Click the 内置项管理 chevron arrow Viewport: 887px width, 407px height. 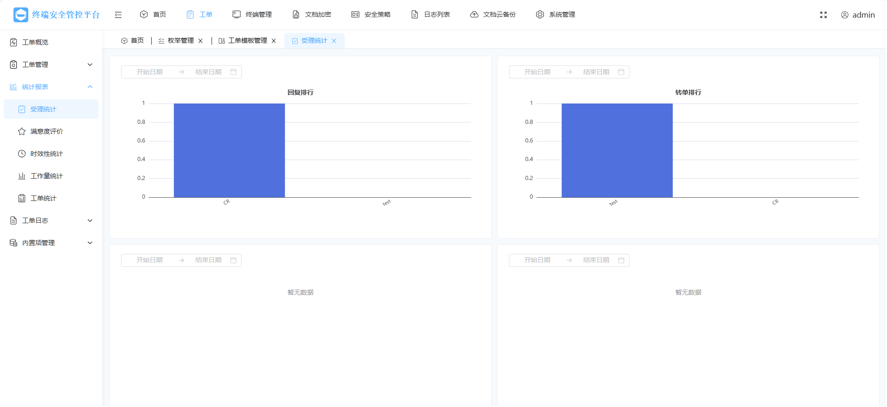pyautogui.click(x=90, y=243)
